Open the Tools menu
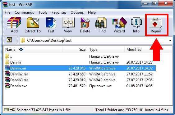Viewport: 175px width, 115px height. click(43, 12)
